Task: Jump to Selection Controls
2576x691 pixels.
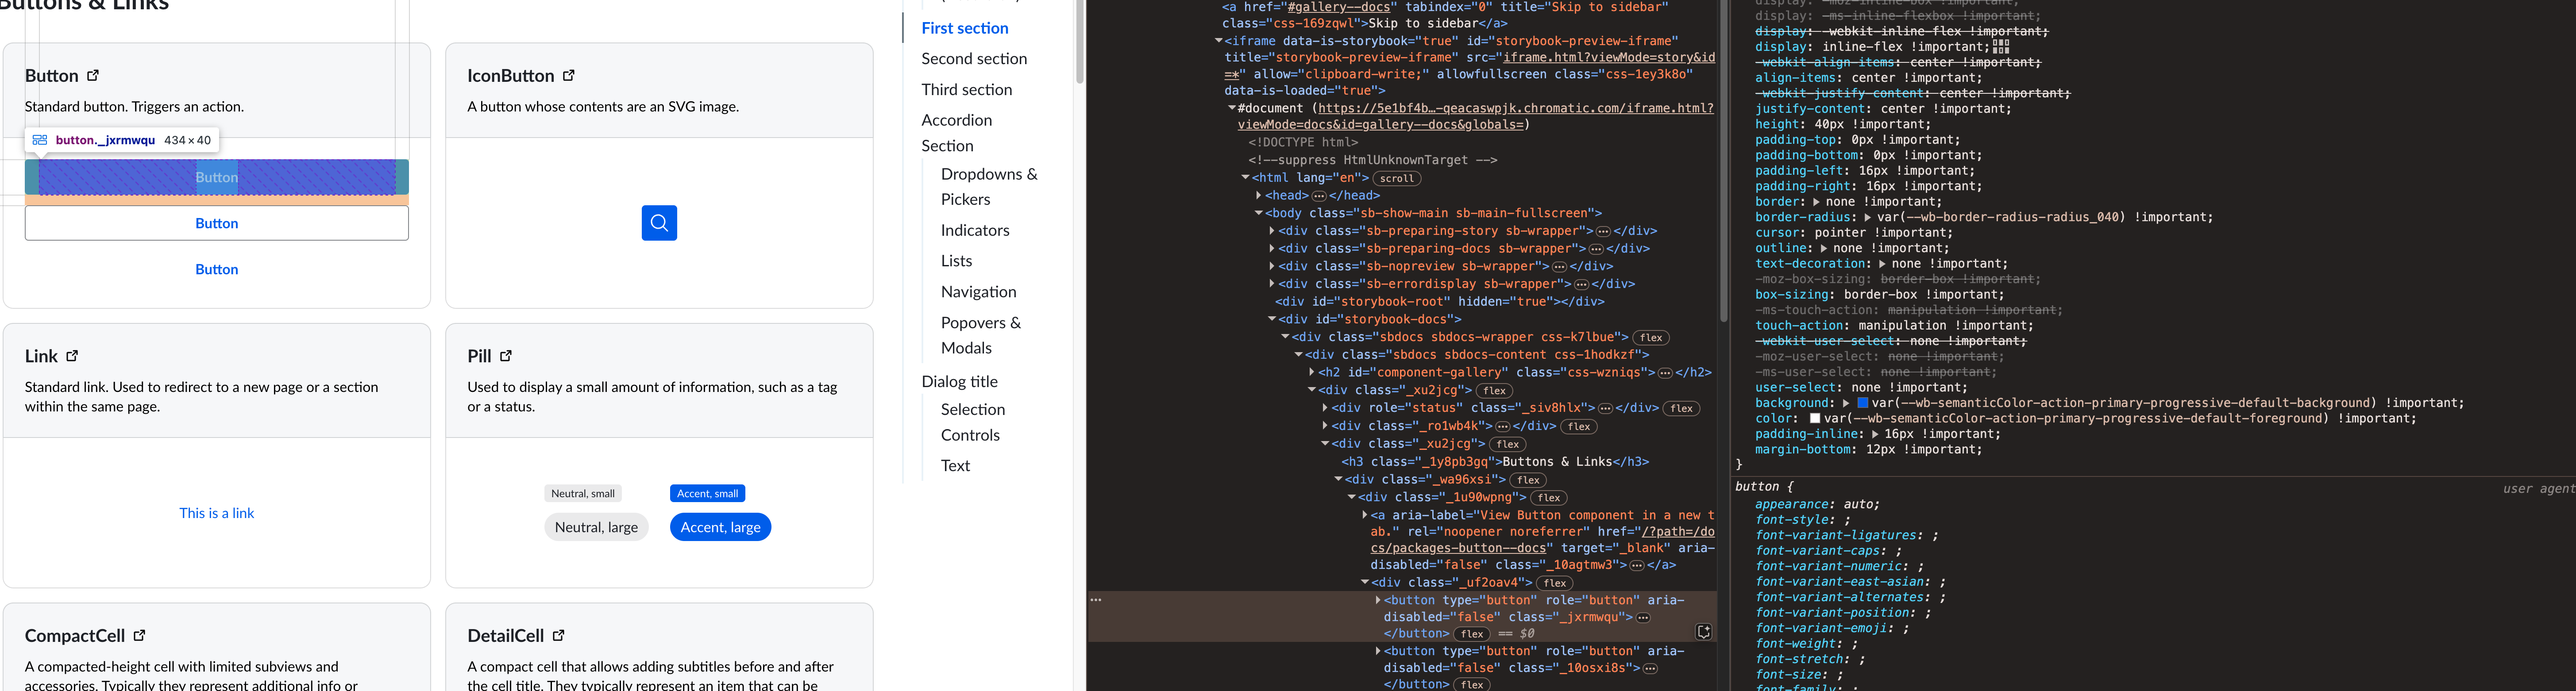Action: tap(973, 422)
